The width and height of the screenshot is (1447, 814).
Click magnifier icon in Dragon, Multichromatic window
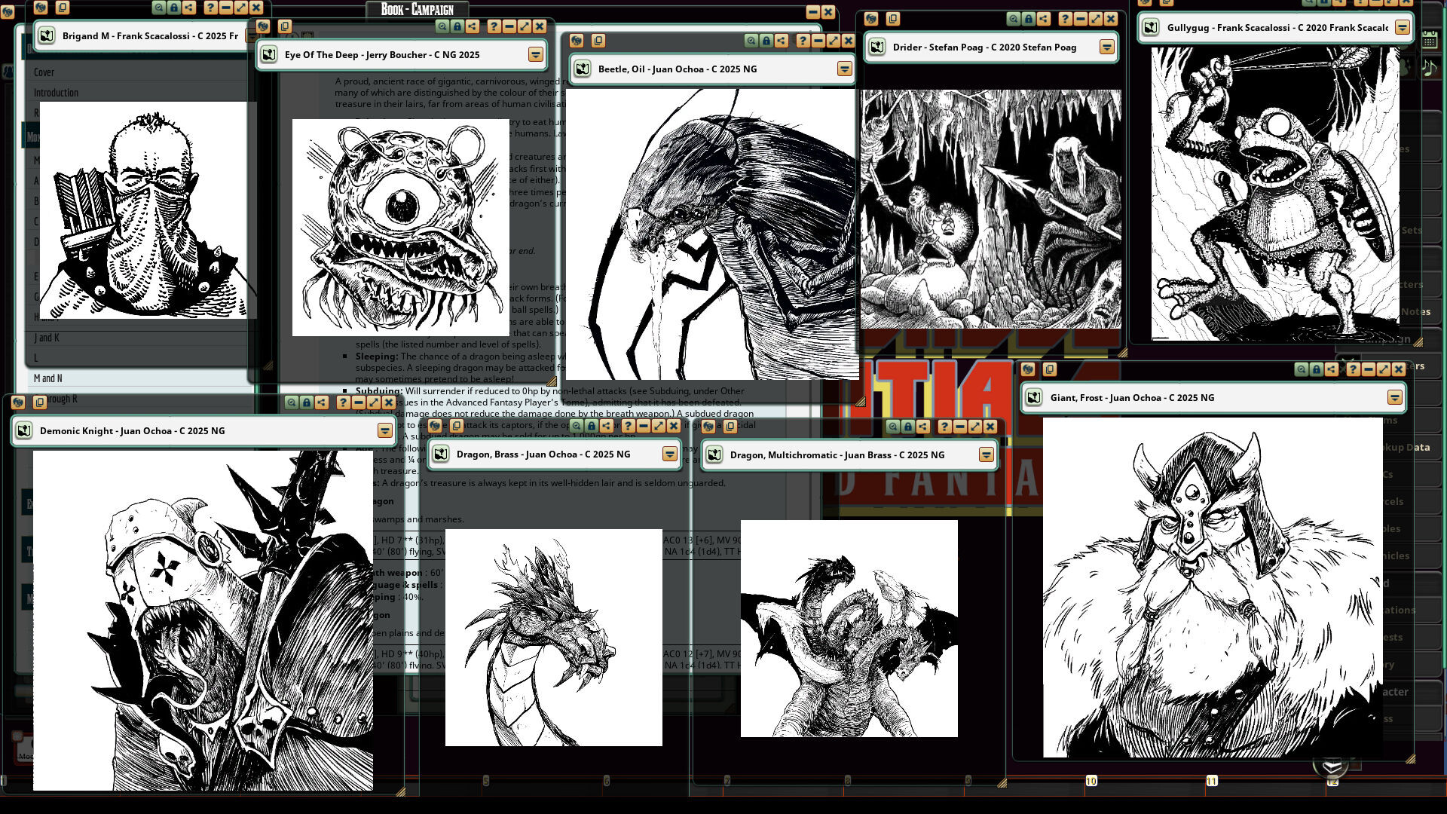[892, 427]
